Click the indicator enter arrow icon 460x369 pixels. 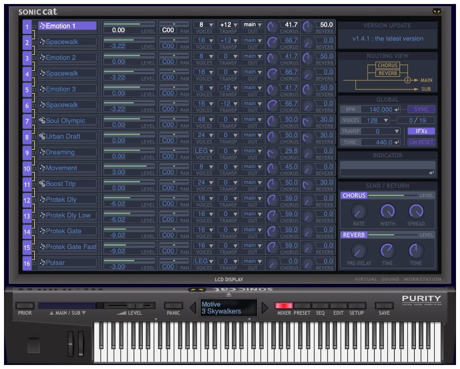[431, 173]
